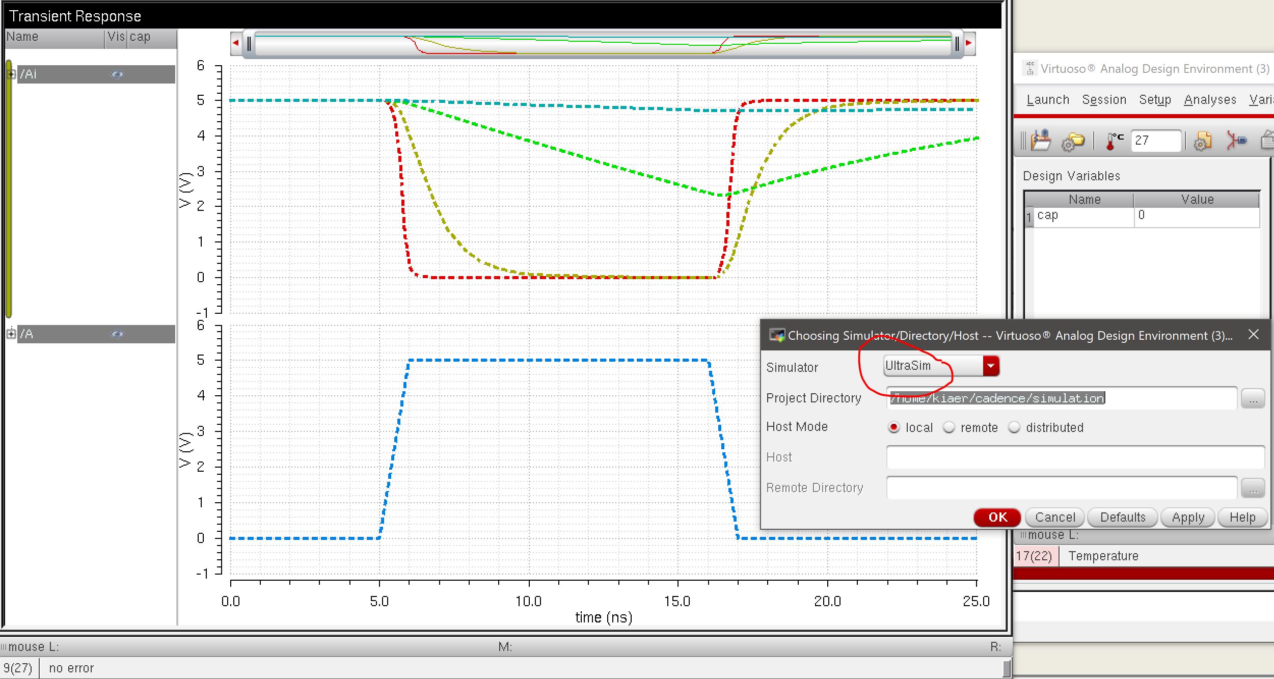Click the right handle of waveform overview slider
1274x679 pixels.
click(x=957, y=44)
